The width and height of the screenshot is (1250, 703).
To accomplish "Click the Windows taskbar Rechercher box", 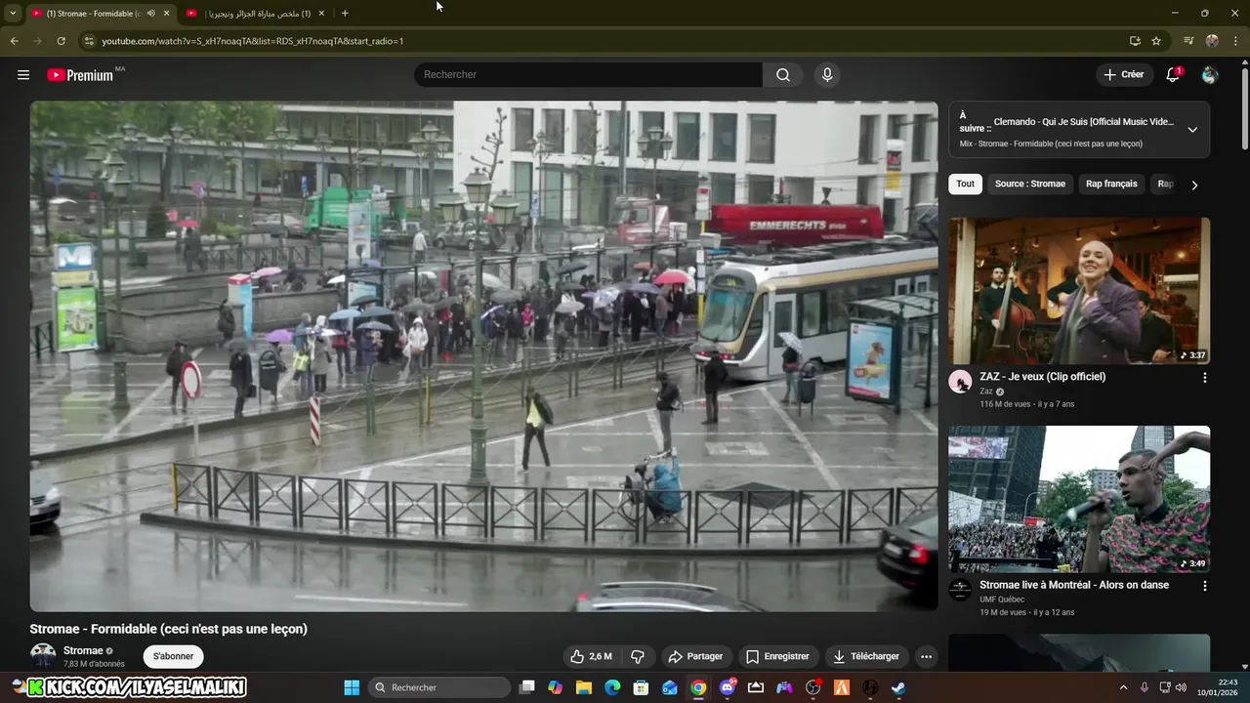I will (439, 687).
